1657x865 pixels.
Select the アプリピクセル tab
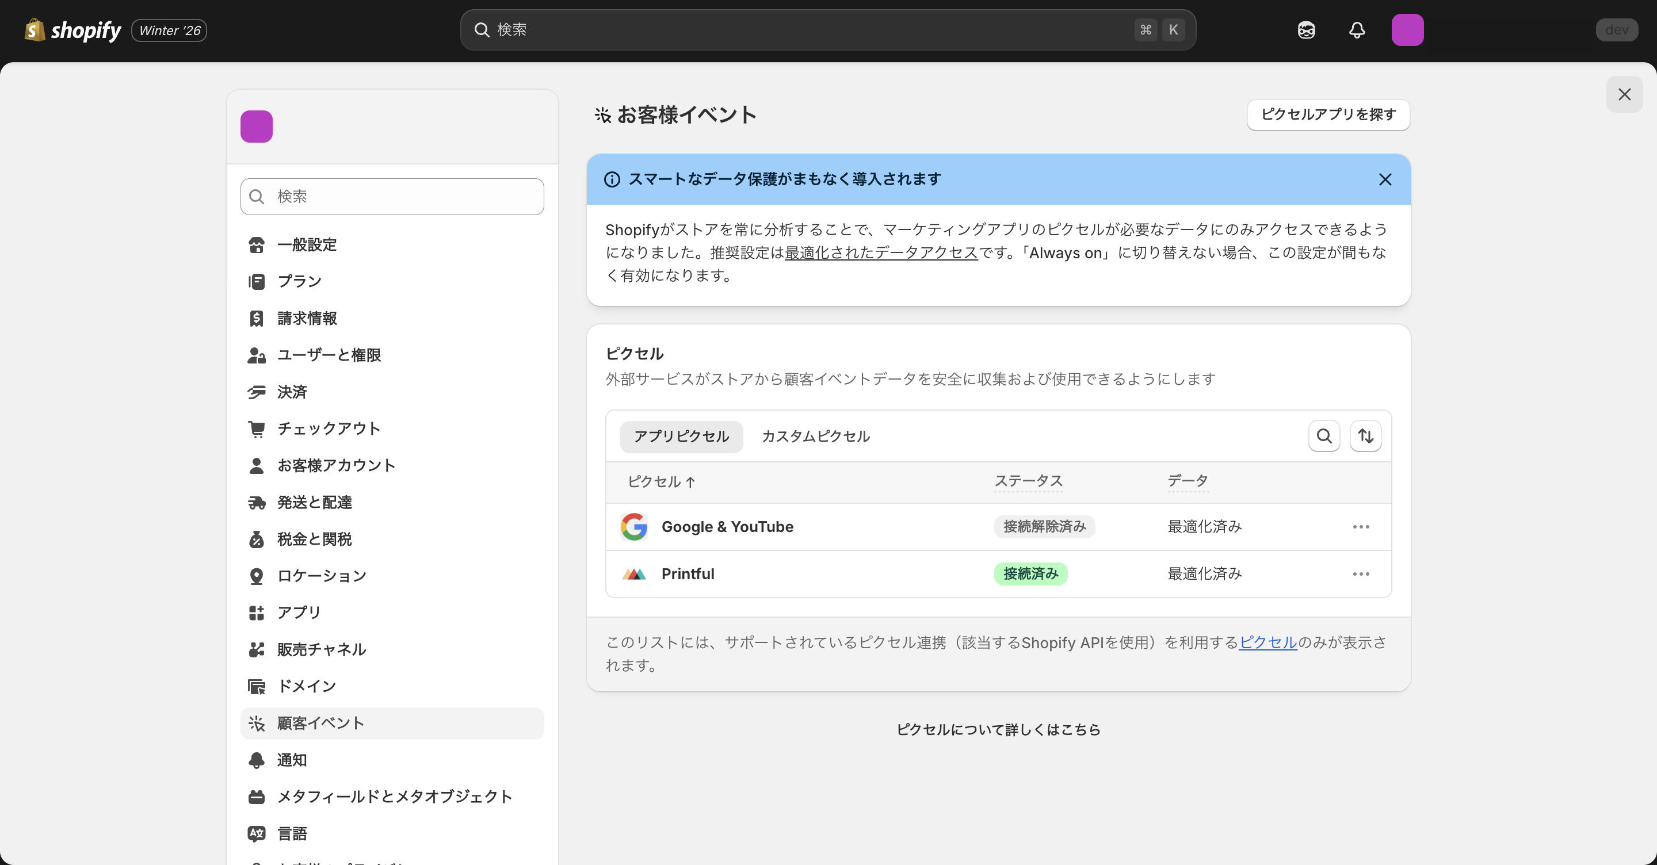(x=681, y=436)
